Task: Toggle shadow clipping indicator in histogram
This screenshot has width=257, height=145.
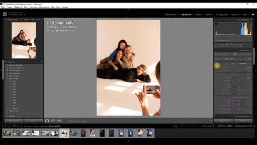Action: [216, 24]
